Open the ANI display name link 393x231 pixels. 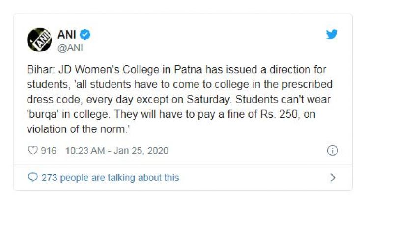[67, 34]
